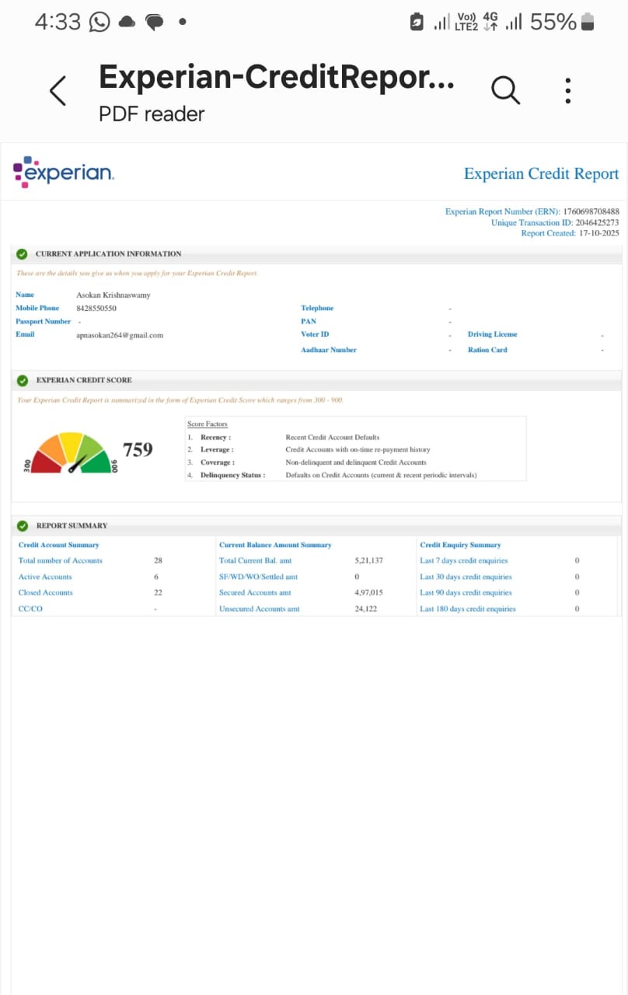Viewport: 628px width, 995px height.
Task: Tap the battery icon in status bar
Action: pyautogui.click(x=587, y=22)
